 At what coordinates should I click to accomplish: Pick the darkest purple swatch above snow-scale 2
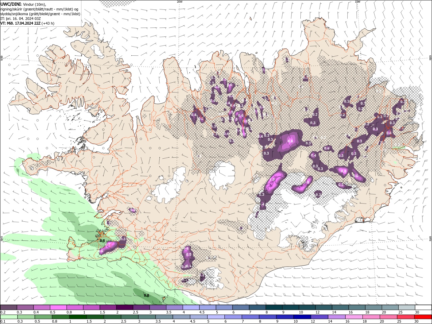[x=124, y=307]
